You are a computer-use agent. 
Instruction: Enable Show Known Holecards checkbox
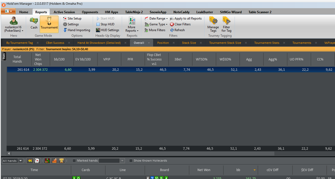131,161
